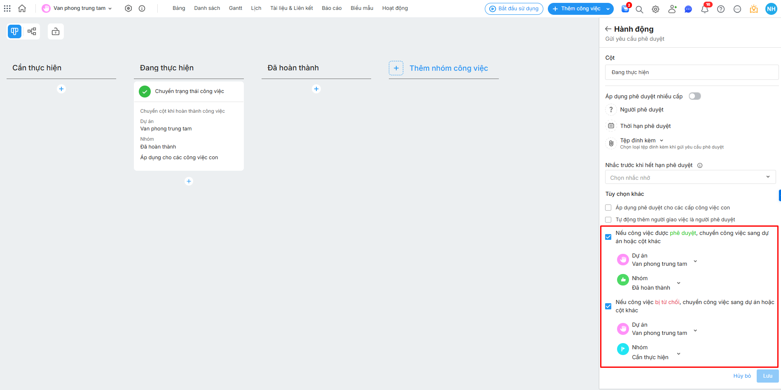Image resolution: width=781 pixels, height=390 pixels.
Task: Open the Biểu mẫu tab
Action: point(362,8)
